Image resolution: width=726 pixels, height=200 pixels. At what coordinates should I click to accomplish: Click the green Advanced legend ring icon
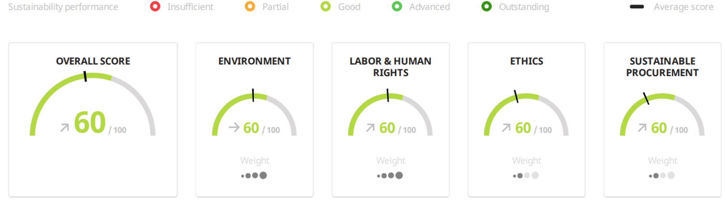coord(397,6)
